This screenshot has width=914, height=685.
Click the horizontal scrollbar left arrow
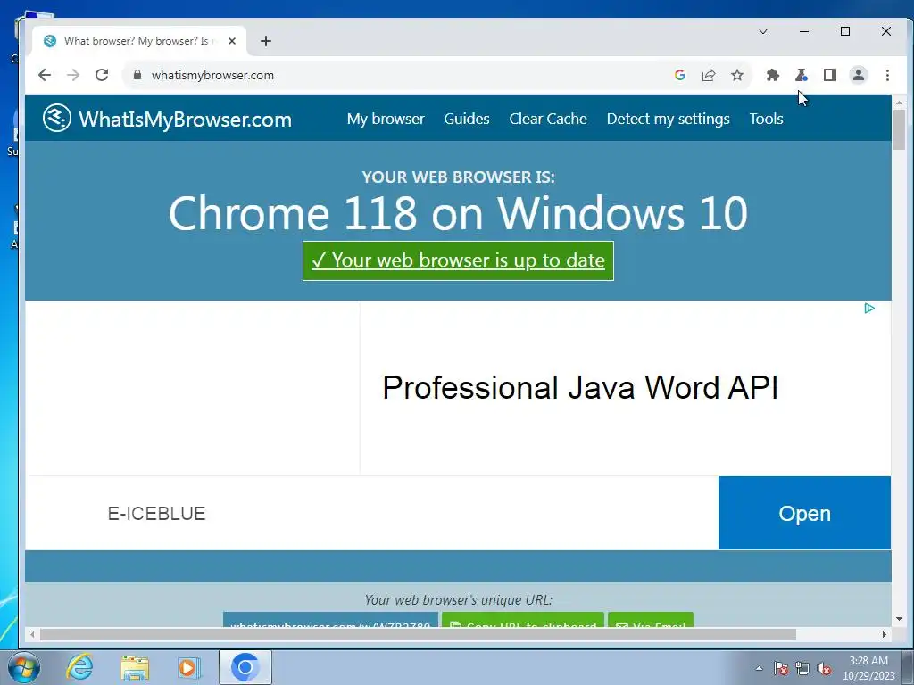pos(33,634)
